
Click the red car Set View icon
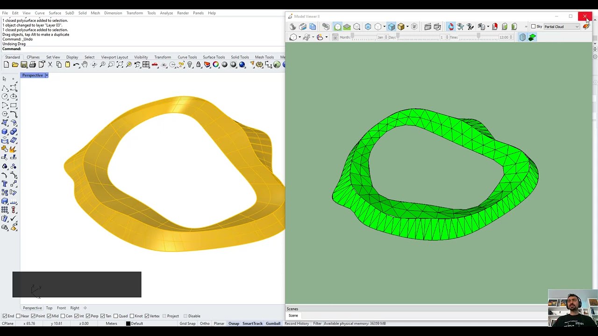click(x=155, y=64)
